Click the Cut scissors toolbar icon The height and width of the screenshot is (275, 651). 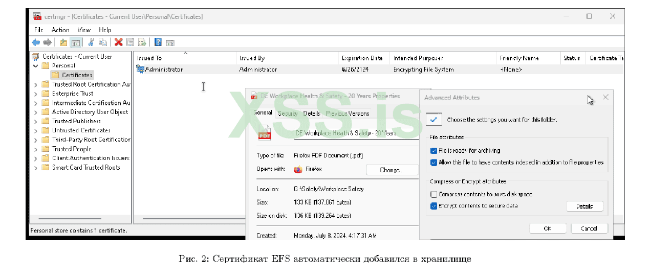(92, 42)
